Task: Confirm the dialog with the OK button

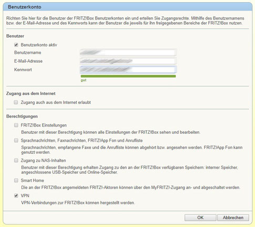Action: point(200,218)
